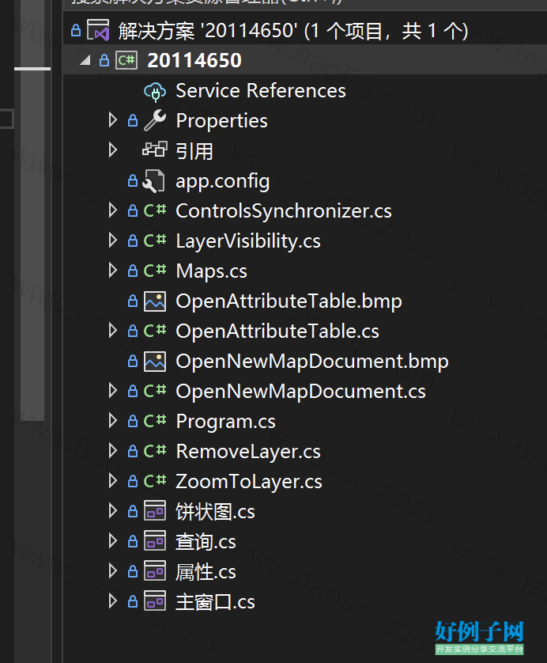Click the C# icon of Maps.cs
The width and height of the screenshot is (547, 663).
155,271
